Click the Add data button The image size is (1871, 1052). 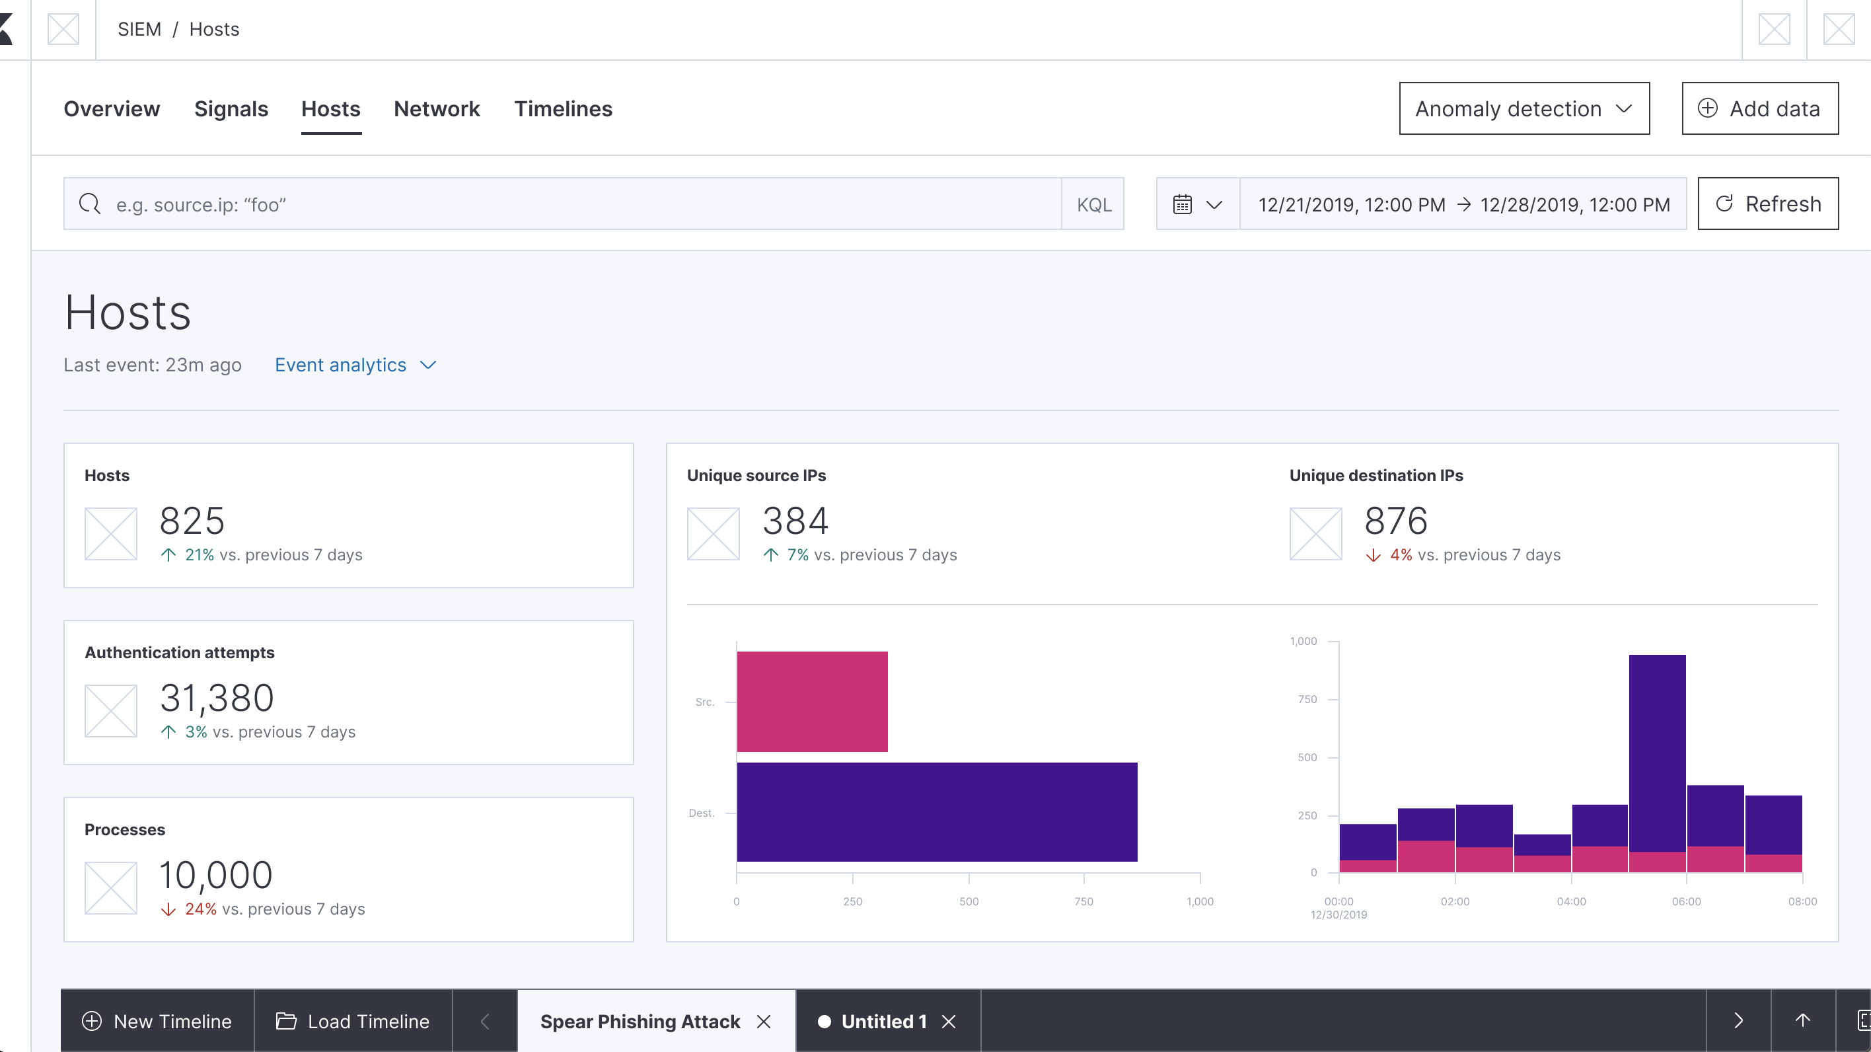(x=1760, y=108)
